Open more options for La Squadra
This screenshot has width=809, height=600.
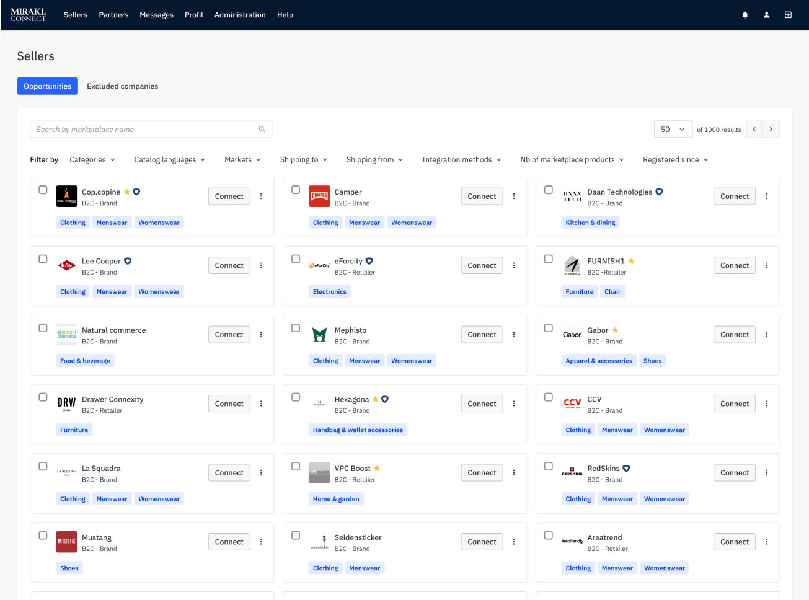(261, 473)
